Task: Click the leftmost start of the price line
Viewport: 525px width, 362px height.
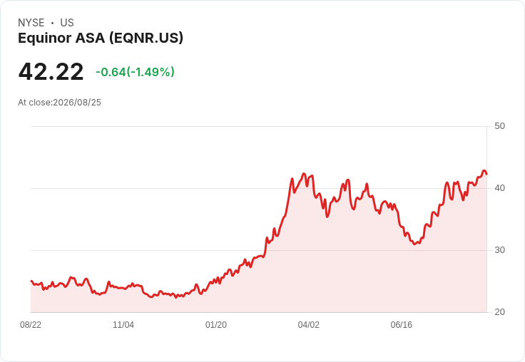Action: 31,281
